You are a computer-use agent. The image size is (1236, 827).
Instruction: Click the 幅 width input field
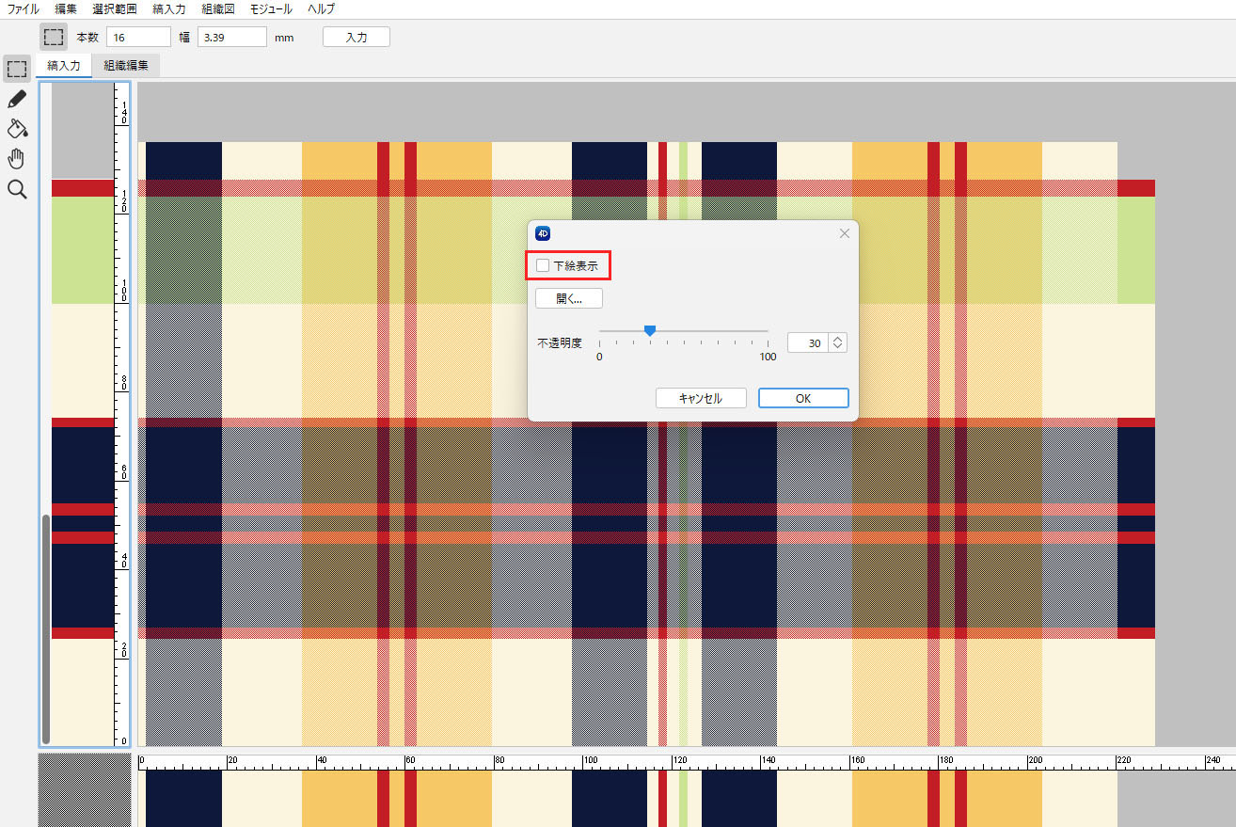click(231, 37)
